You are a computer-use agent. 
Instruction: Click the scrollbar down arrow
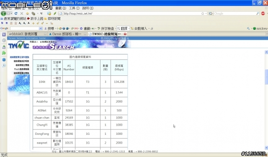click(x=266, y=148)
